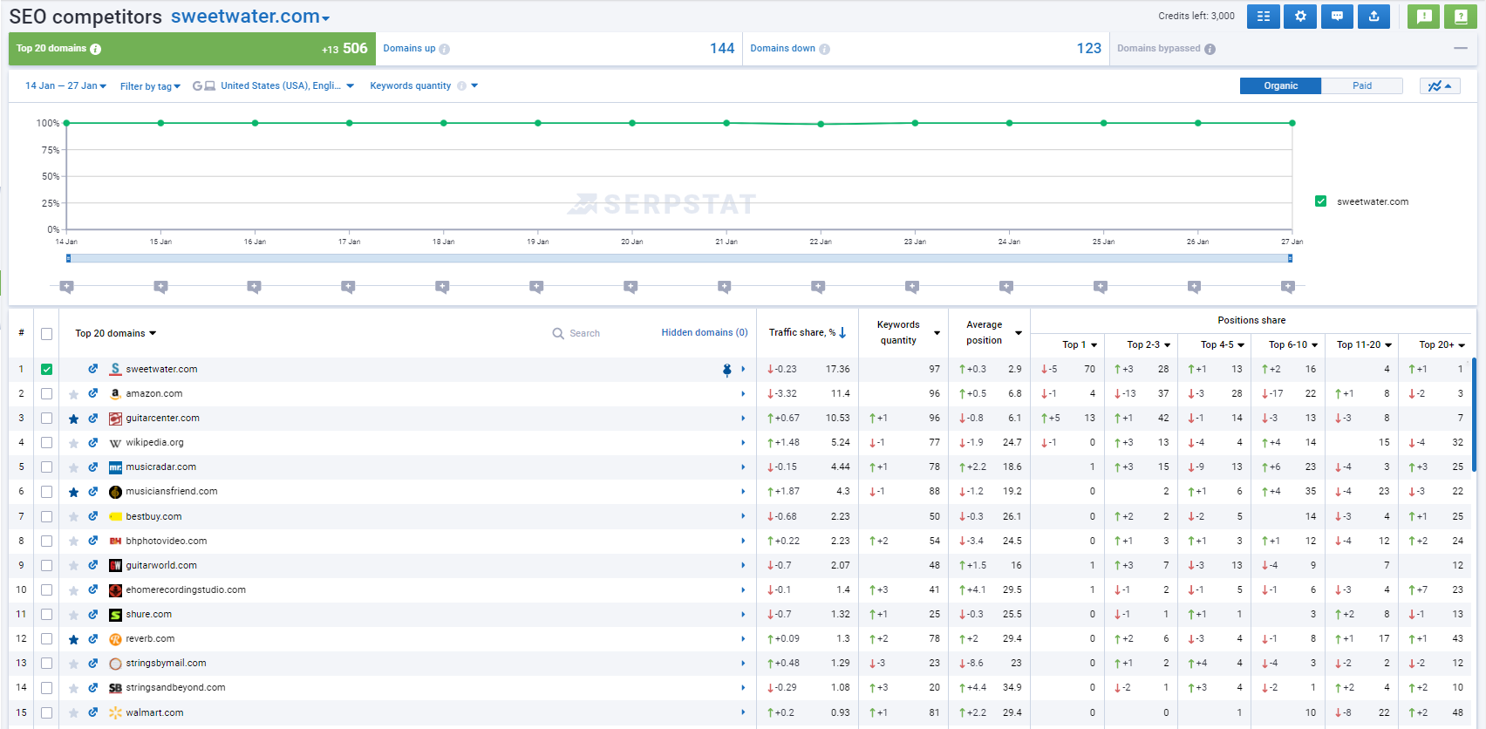Collapse the summary panel with minus icon

pyautogui.click(x=1461, y=48)
